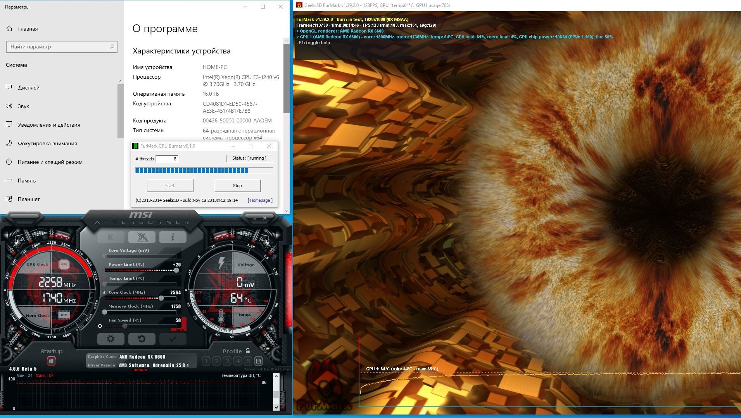This screenshot has height=418, width=741.
Task: Select profile slot 5
Action: click(248, 361)
